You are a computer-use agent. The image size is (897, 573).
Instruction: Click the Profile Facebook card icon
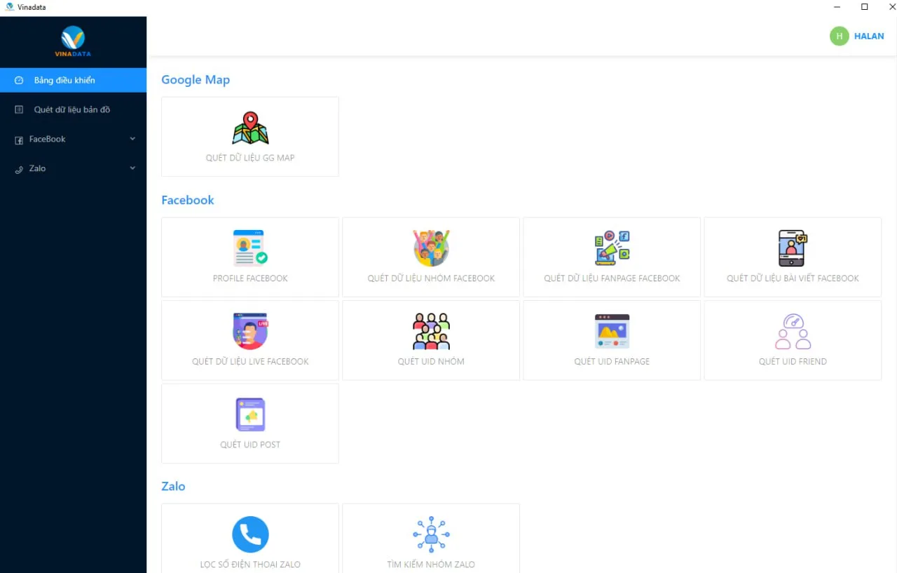tap(250, 248)
